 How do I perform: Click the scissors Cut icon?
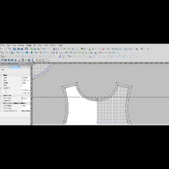tap(54, 49)
